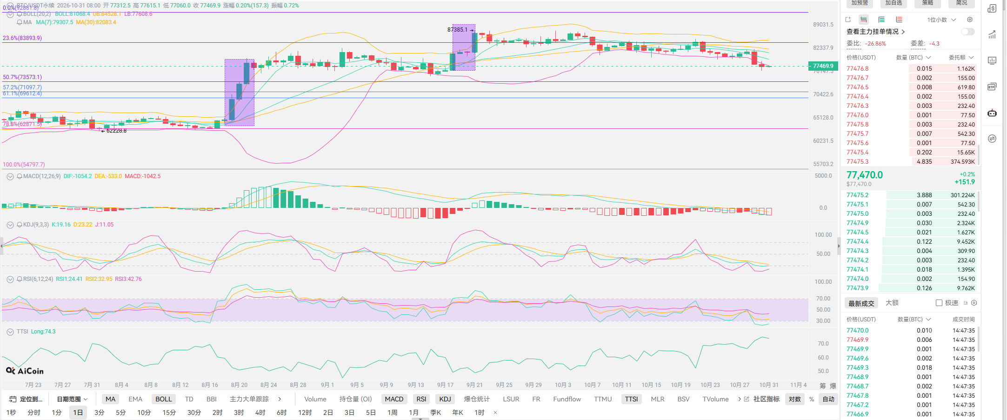Switch to the 最新成交 recent trades tab

(x=861, y=303)
